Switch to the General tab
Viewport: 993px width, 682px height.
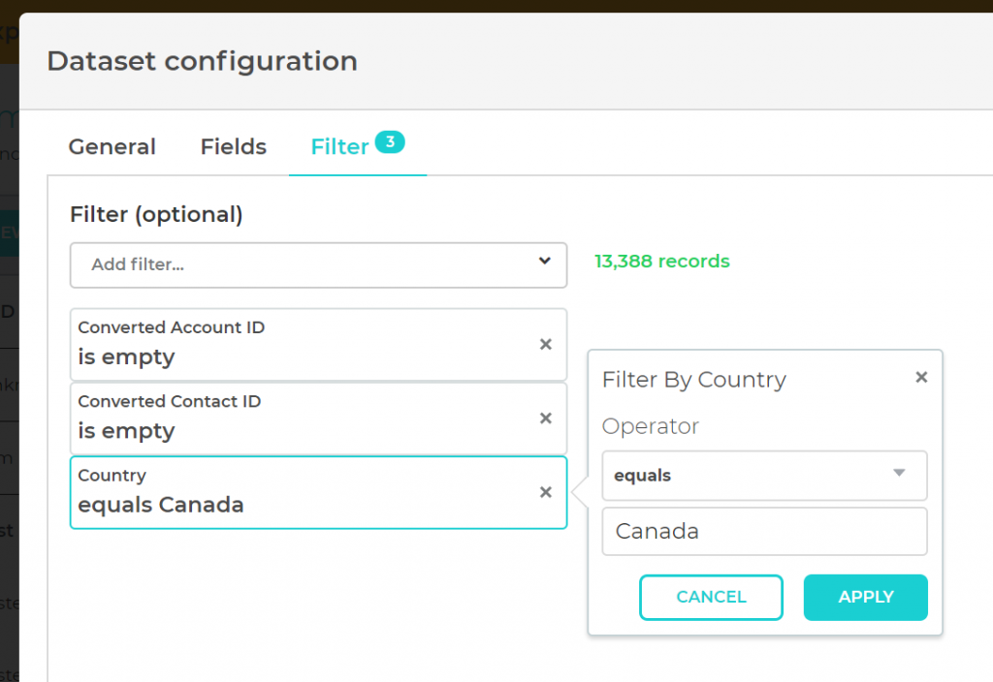(x=112, y=147)
